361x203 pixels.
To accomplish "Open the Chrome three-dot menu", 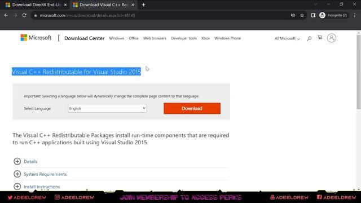I will [355, 15].
